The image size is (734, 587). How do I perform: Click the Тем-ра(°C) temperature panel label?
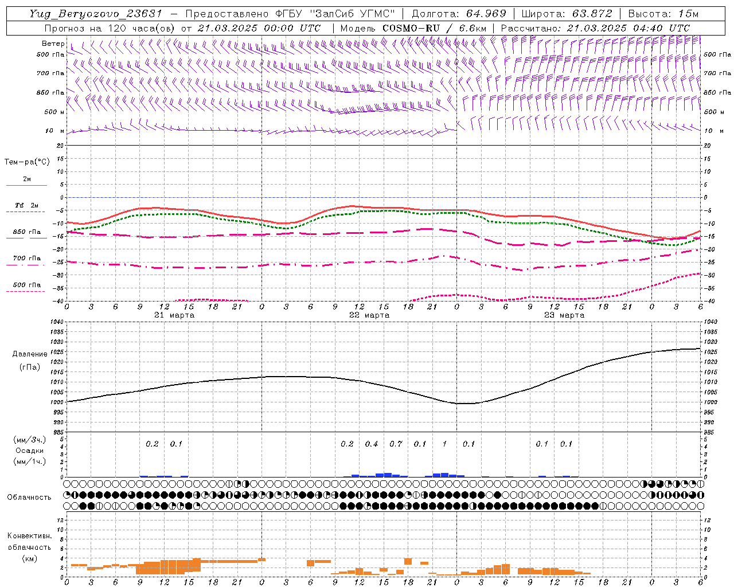(x=27, y=162)
